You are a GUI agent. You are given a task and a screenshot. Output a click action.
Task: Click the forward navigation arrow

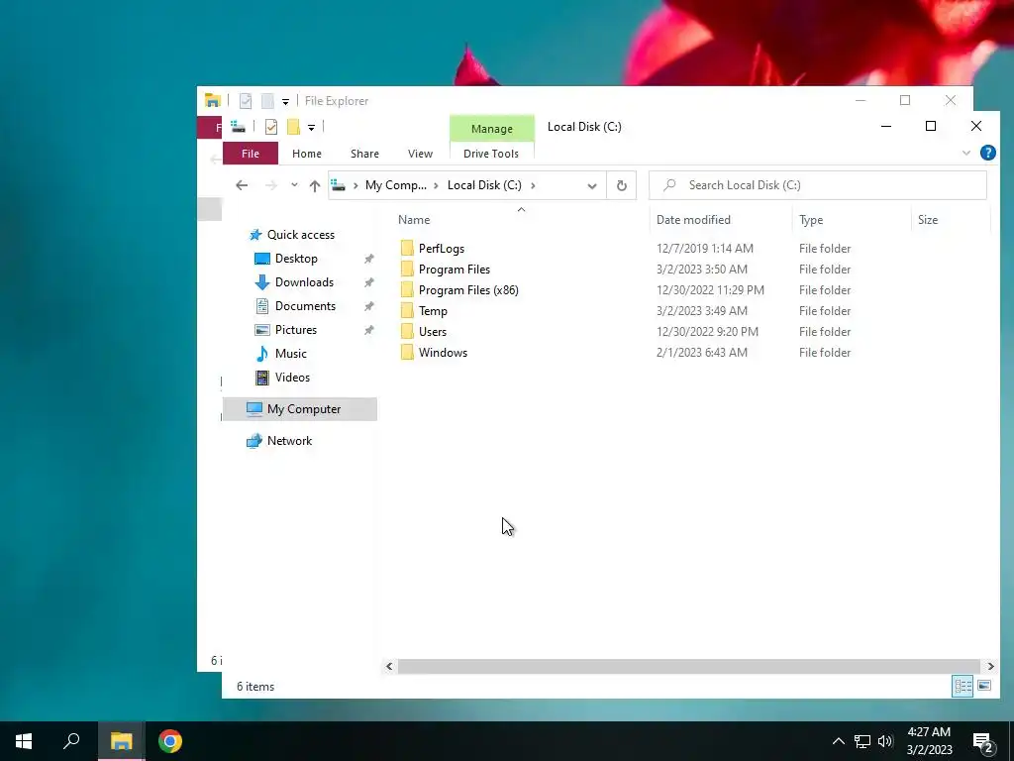pos(271,185)
